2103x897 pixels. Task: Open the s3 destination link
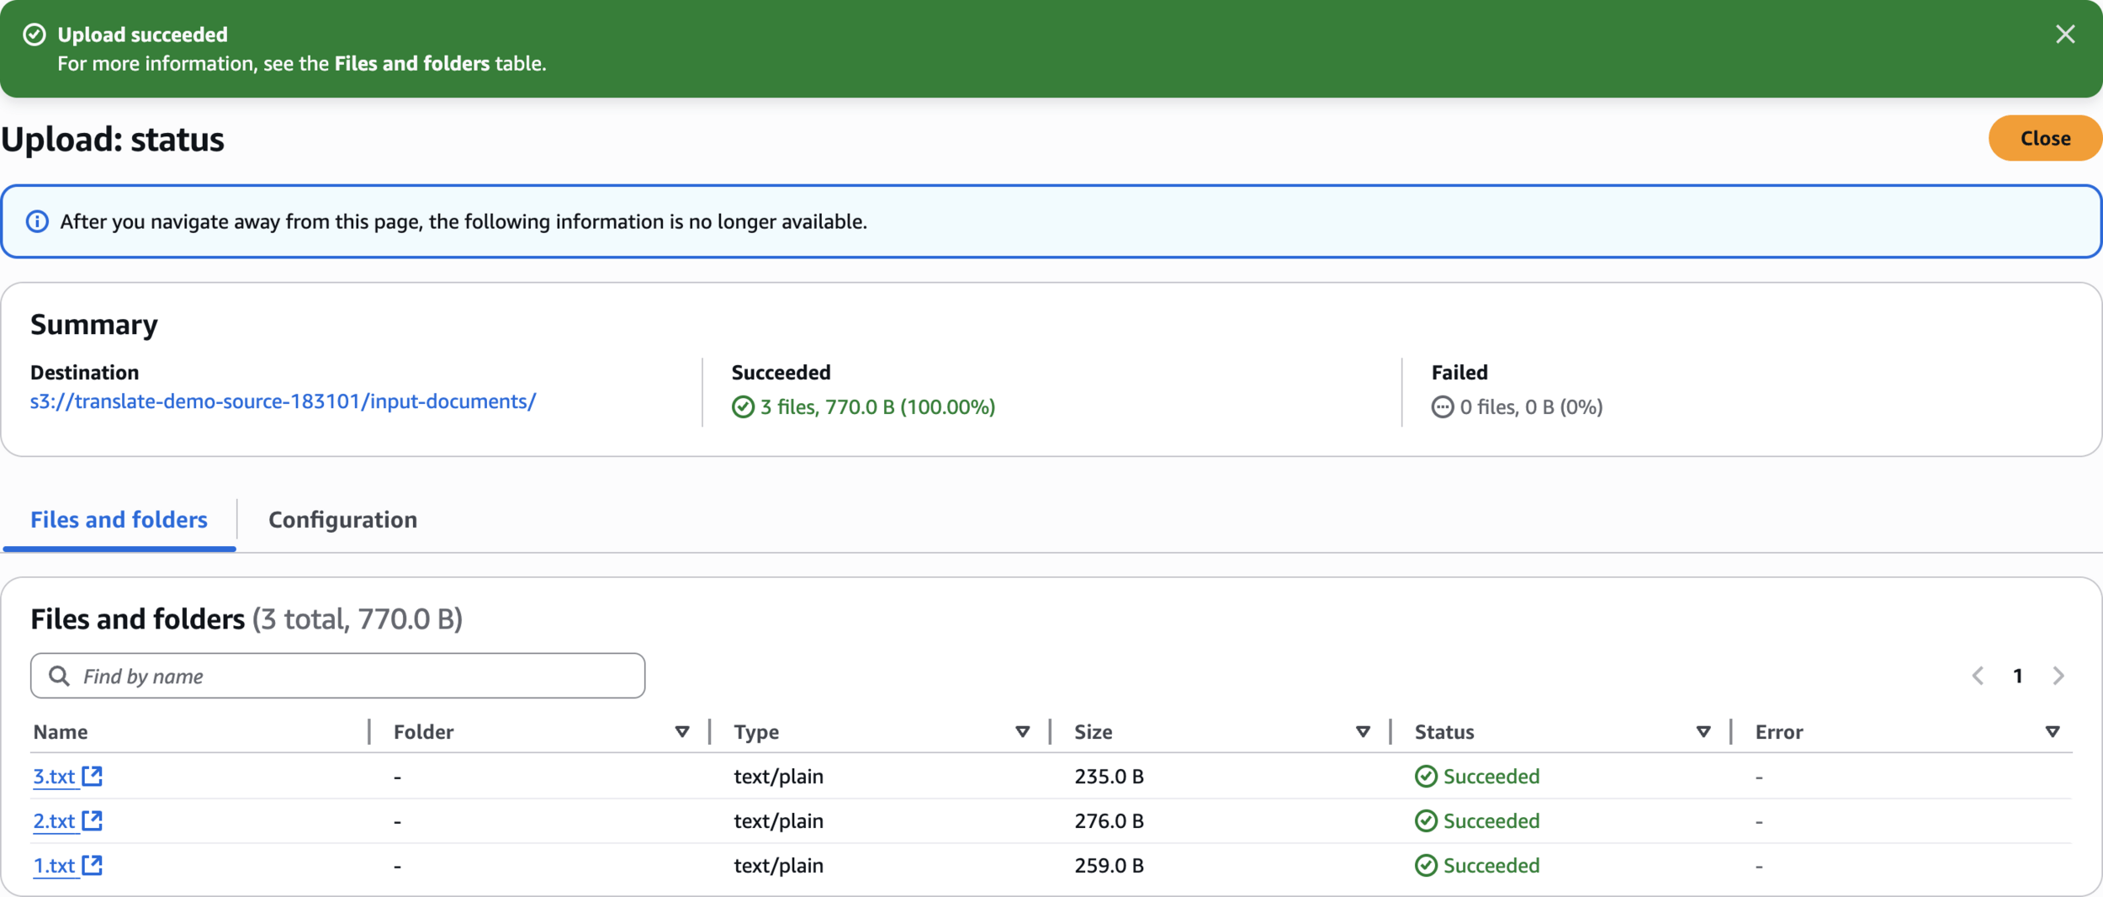pyautogui.click(x=283, y=401)
